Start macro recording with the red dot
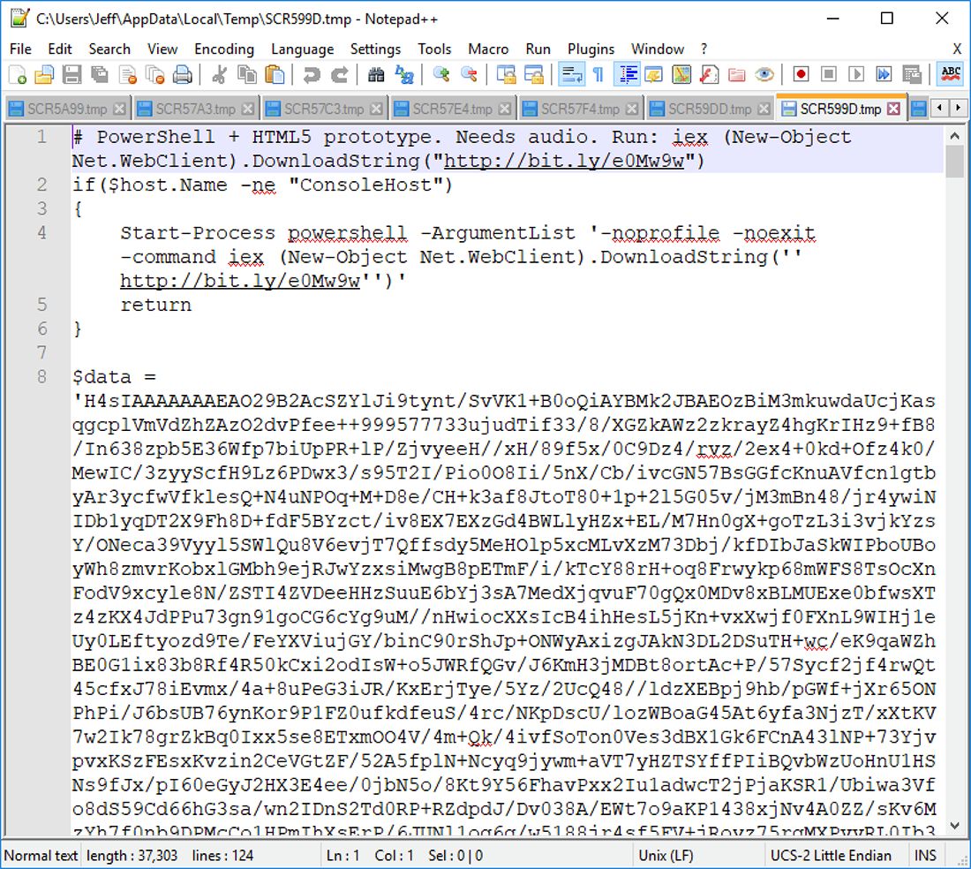The width and height of the screenshot is (971, 869). (801, 75)
